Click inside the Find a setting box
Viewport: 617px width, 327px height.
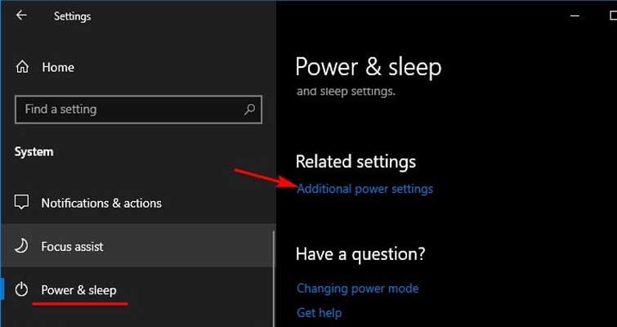click(138, 110)
